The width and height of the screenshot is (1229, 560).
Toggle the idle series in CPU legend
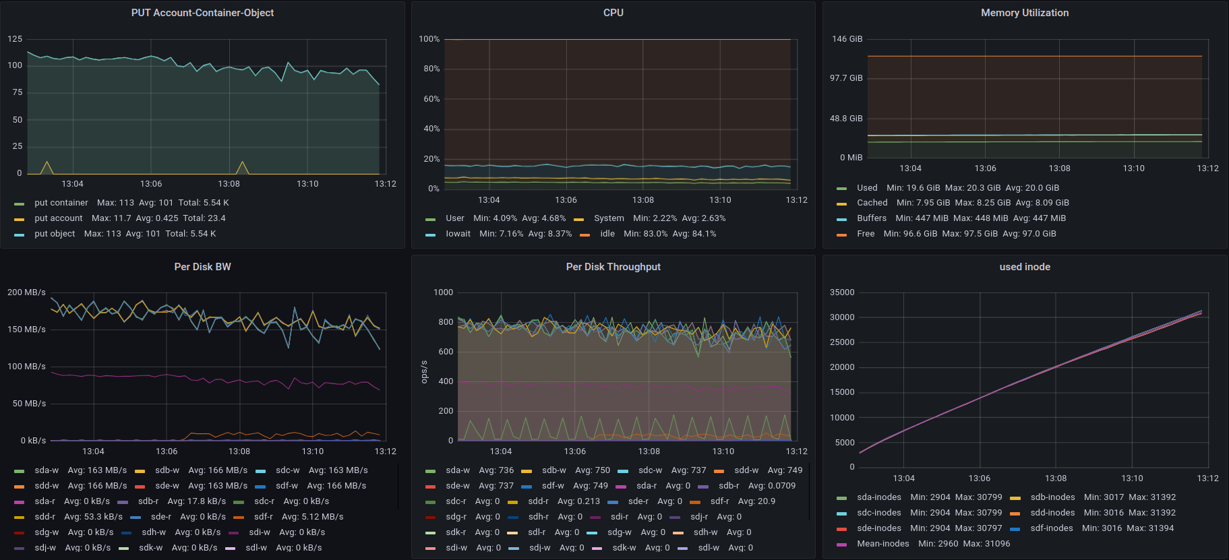(607, 234)
